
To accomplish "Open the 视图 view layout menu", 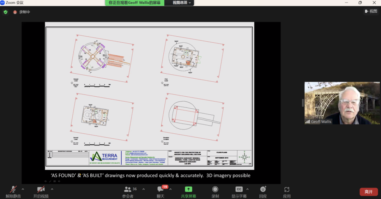I will 371,11.
